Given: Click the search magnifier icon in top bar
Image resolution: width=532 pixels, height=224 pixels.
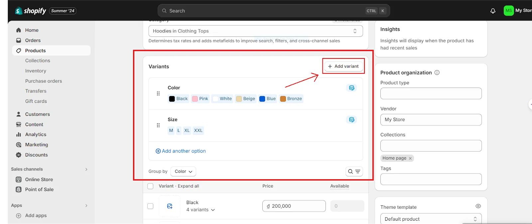Looking at the screenshot, I should [164, 11].
